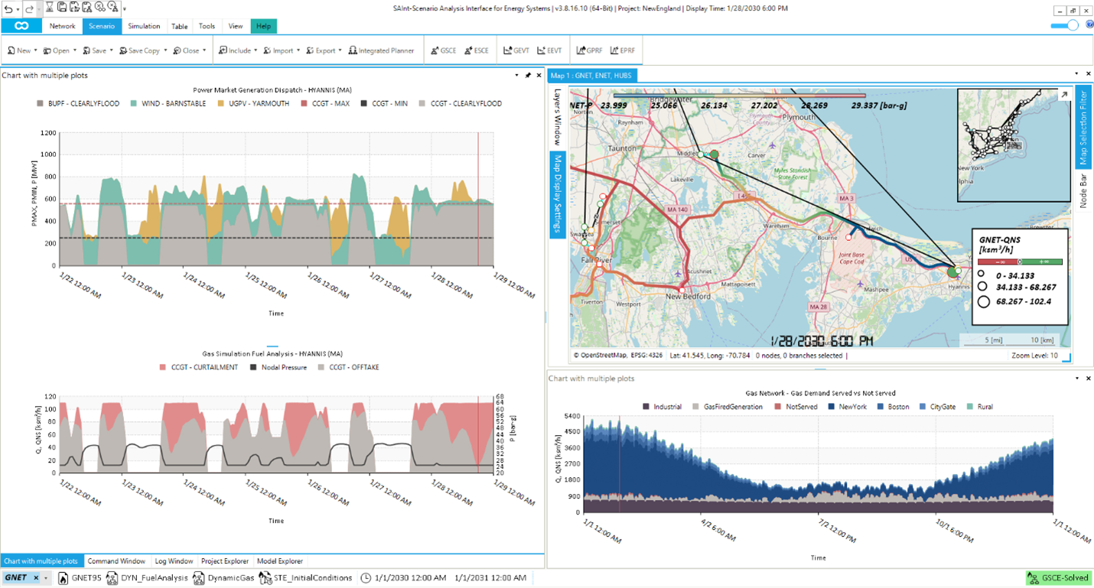Open the Log Window tab
Viewport: 1094px width, 588px height.
174,560
